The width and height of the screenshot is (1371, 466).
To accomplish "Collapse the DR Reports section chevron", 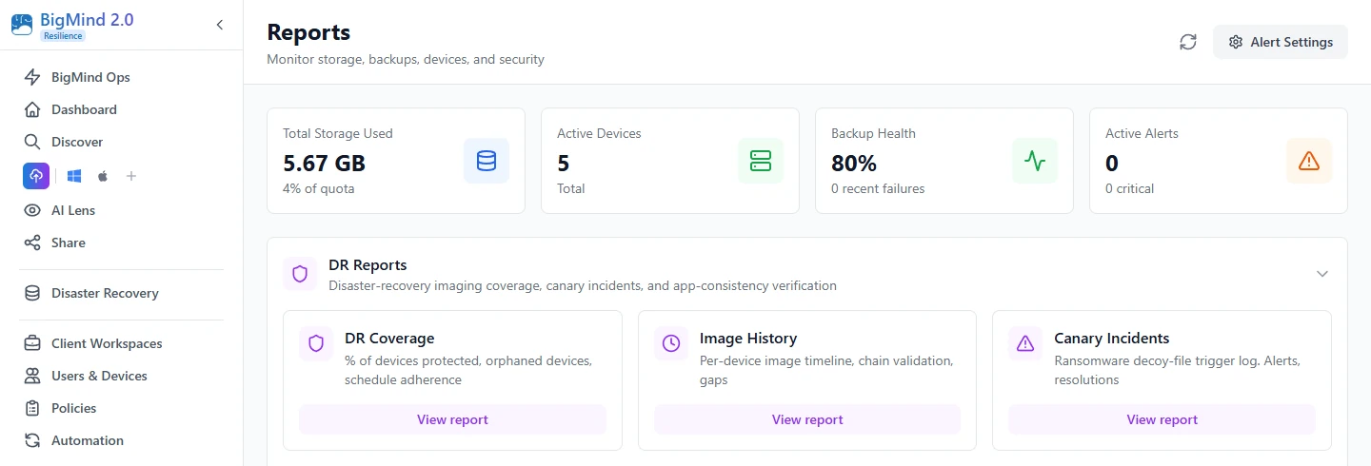I will tap(1322, 274).
